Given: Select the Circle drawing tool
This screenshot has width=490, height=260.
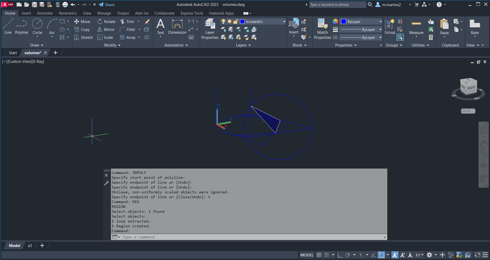Looking at the screenshot, I should 37,26.
